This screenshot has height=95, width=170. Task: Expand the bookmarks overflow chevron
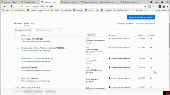tap(145, 11)
